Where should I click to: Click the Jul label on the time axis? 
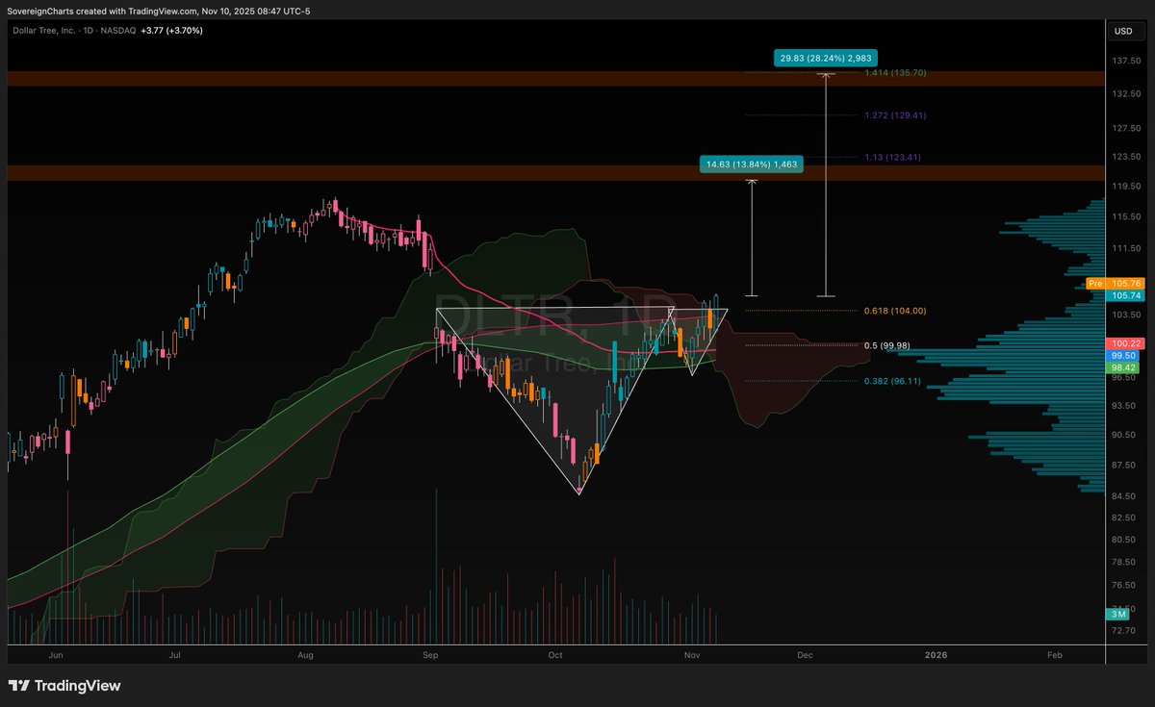click(174, 655)
